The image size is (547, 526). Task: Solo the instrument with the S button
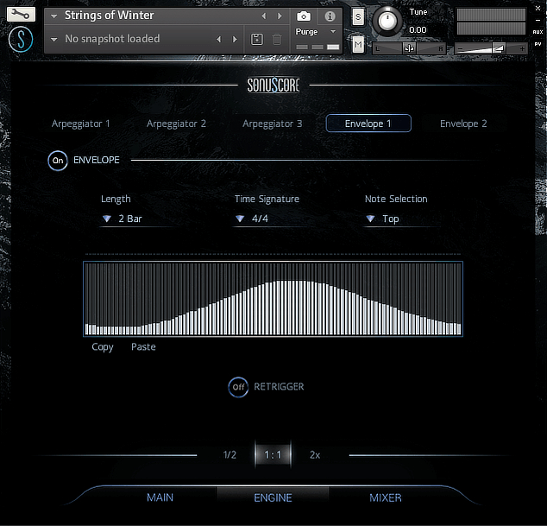pyautogui.click(x=358, y=16)
